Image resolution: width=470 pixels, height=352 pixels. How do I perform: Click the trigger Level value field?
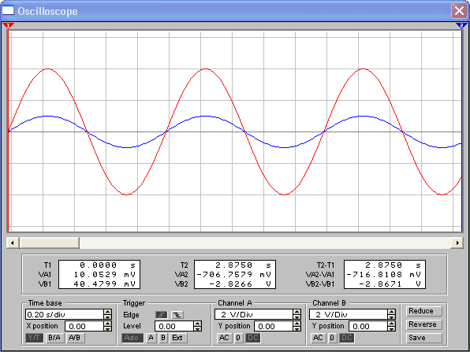click(x=174, y=326)
